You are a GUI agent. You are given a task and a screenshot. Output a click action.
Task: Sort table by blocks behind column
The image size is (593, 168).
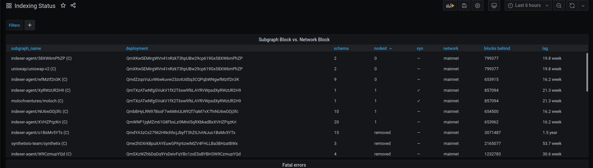497,49
